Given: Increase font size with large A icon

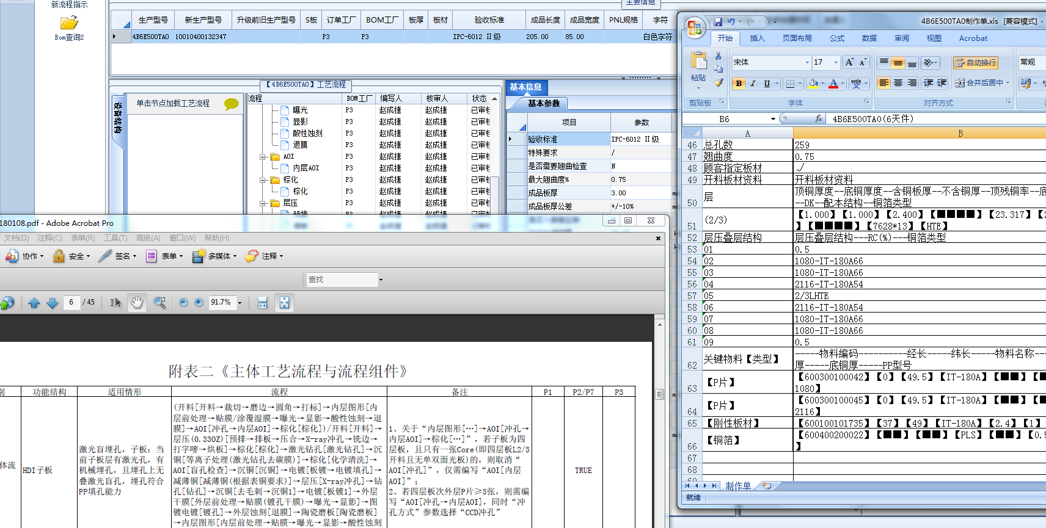Looking at the screenshot, I should pyautogui.click(x=849, y=62).
